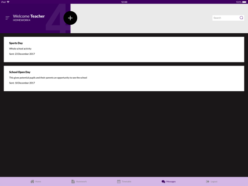248x186 pixels.
Task: Open the School Open Day message title
Action: (x=20, y=72)
